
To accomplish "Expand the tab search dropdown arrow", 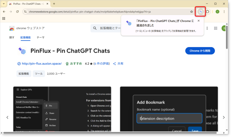I will (4, 4).
